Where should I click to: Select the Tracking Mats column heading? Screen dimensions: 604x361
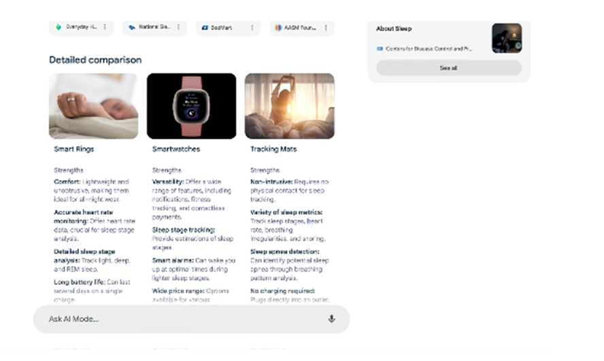(273, 149)
